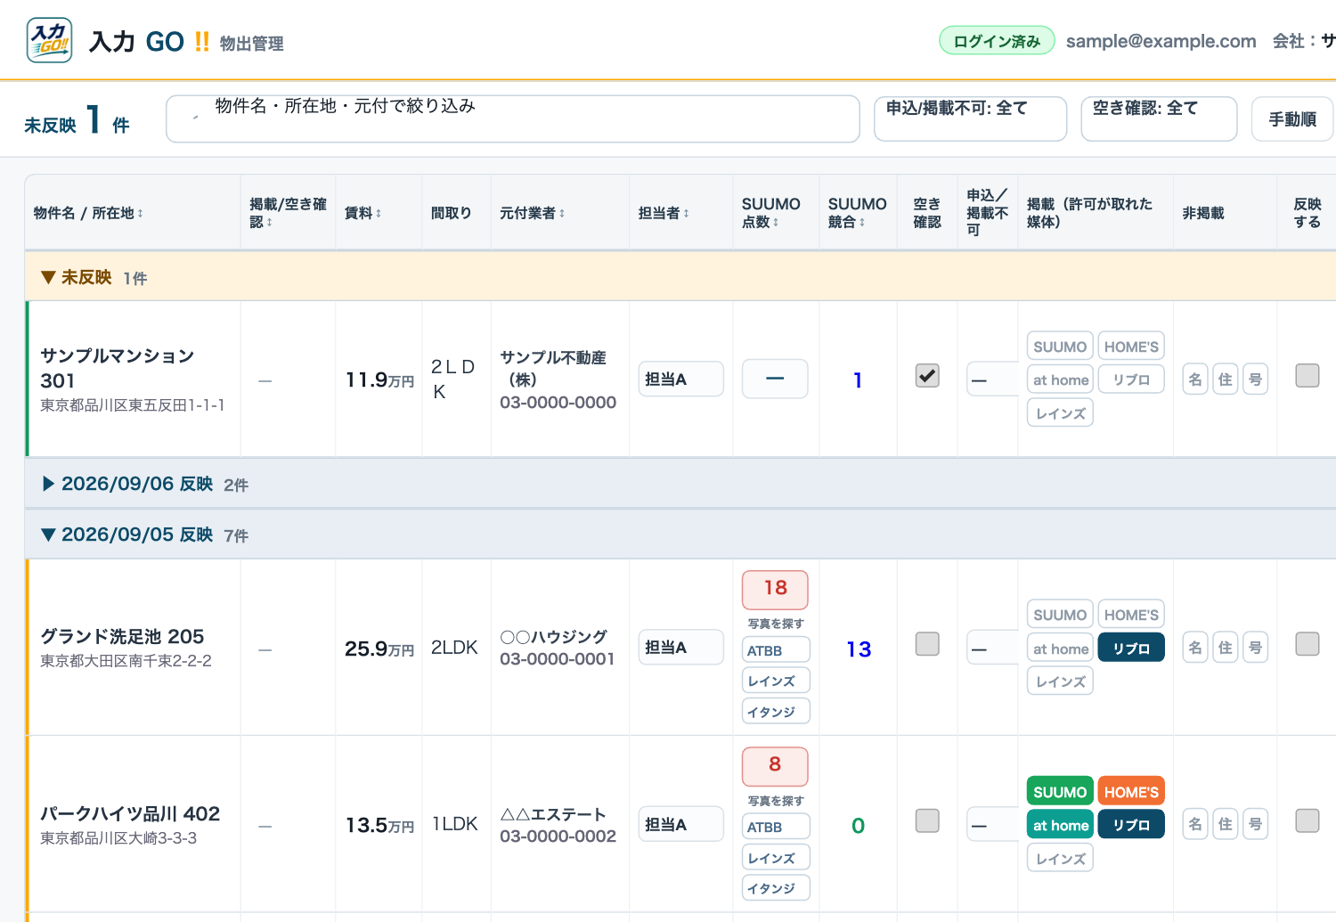Screen dimensions: 1336x922
Task: Open 担当A dropdown for グランド洗足池 205
Action: pos(680,647)
